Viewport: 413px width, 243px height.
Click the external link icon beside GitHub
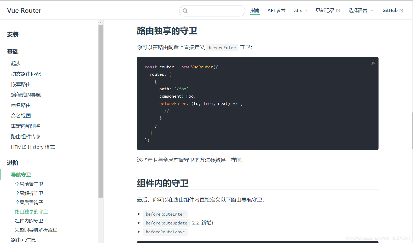tap(402, 11)
